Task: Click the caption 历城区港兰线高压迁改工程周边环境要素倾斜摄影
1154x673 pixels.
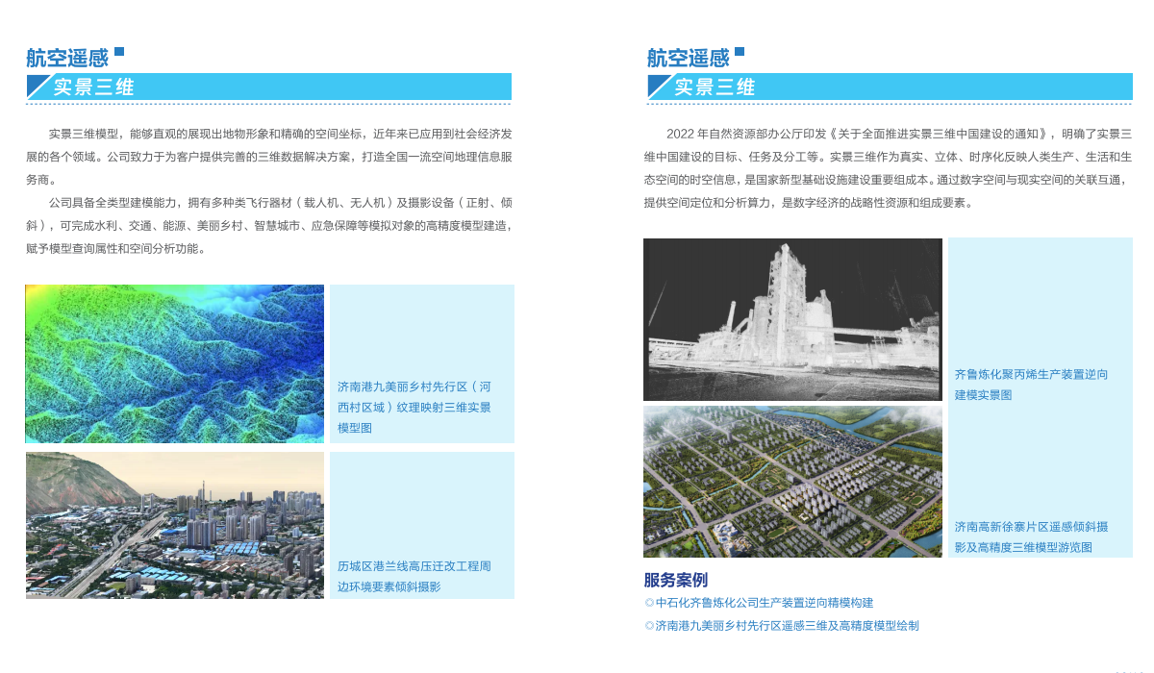Action: tap(414, 576)
